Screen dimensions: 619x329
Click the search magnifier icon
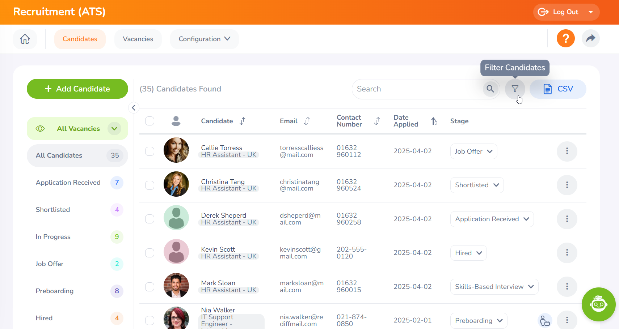pyautogui.click(x=490, y=89)
